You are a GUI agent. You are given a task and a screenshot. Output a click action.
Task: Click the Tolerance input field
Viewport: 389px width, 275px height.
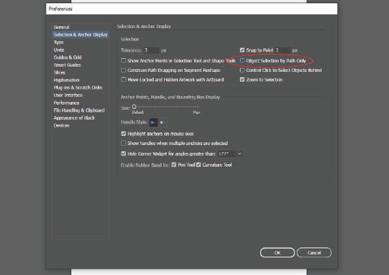pyautogui.click(x=151, y=50)
